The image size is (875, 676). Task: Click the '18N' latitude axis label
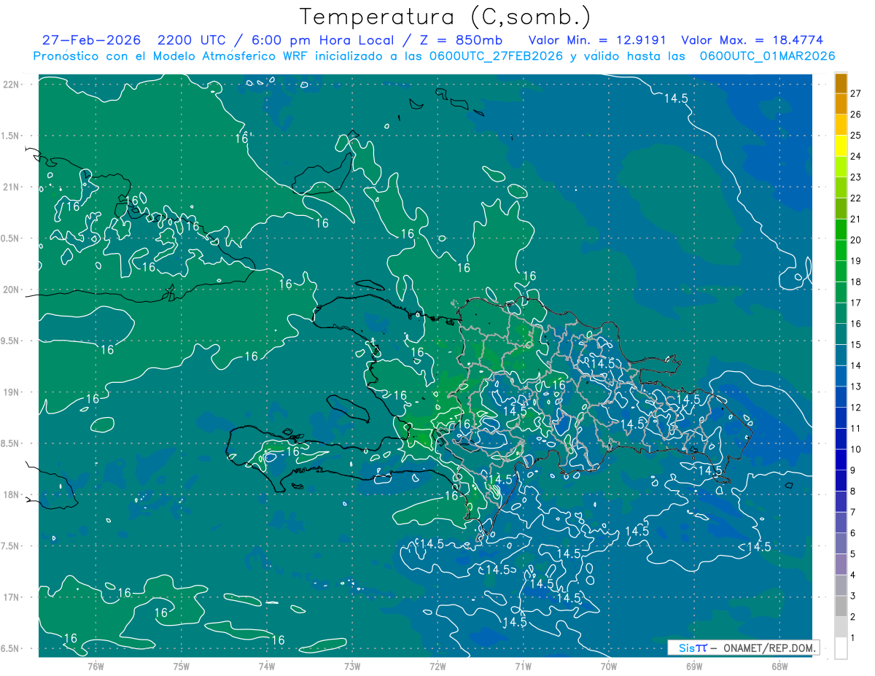12,495
